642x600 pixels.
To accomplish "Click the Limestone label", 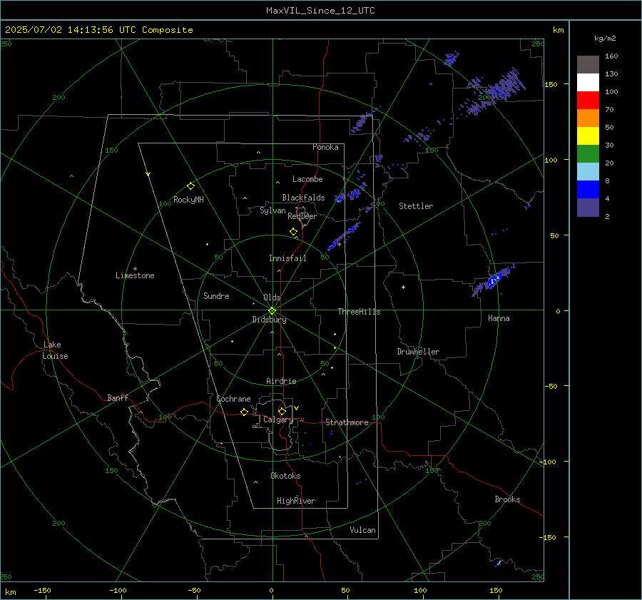I will pos(135,275).
